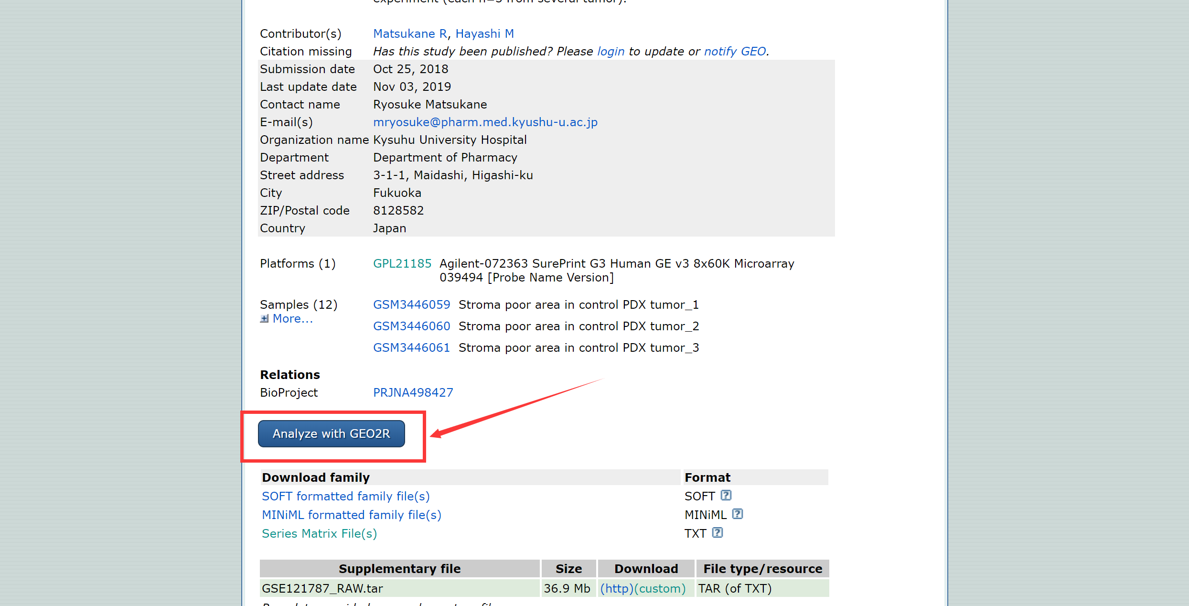This screenshot has width=1189, height=606.
Task: Expand the Samples list plus icon
Action: 264,319
